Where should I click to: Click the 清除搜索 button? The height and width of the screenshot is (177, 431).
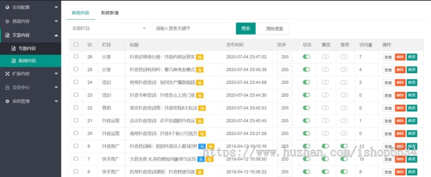point(274,29)
